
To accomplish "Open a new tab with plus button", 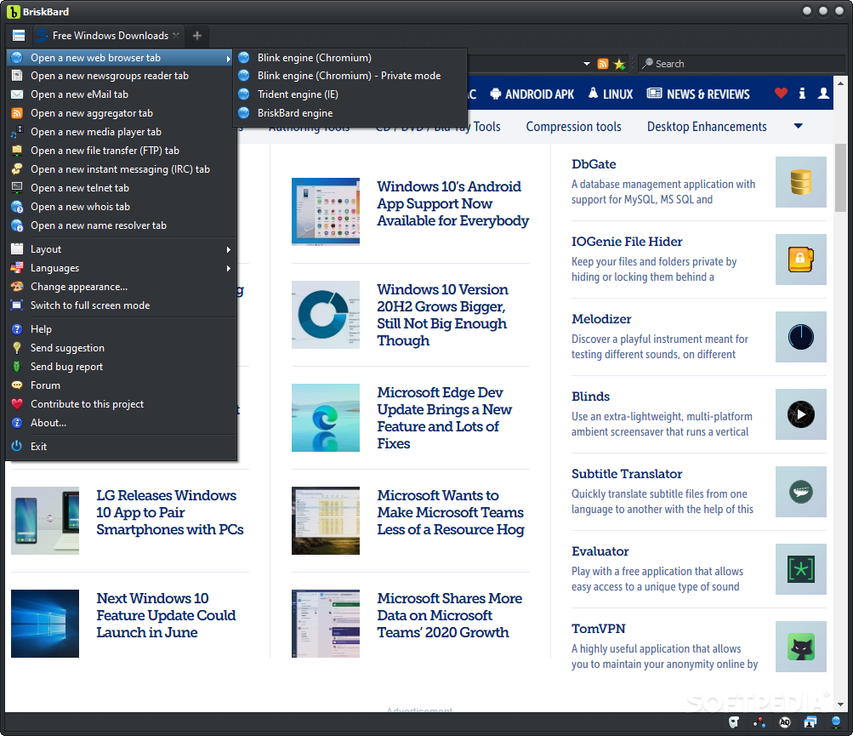I will (197, 36).
